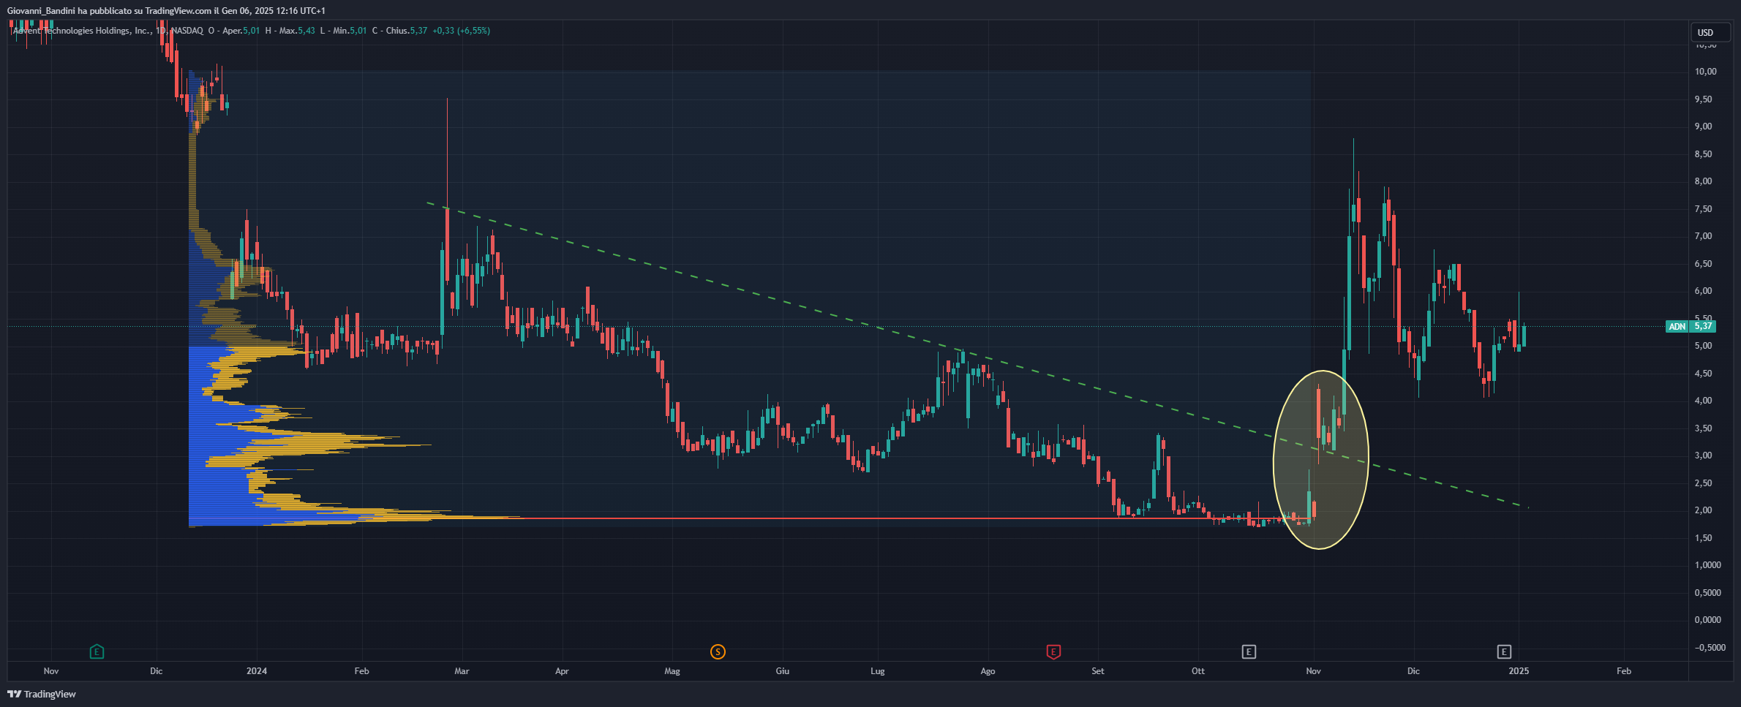The height and width of the screenshot is (707, 1741).
Task: Click the red earnings E marker
Action: tap(1053, 651)
